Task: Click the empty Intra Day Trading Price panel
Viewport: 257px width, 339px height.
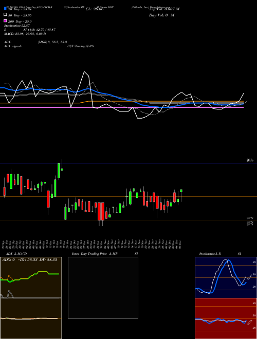Action: click(x=103, y=288)
